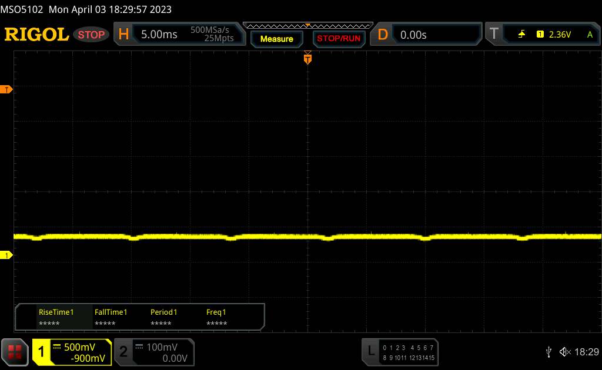The width and height of the screenshot is (602, 370).
Task: Click the date-time header text
Action: click(110, 9)
